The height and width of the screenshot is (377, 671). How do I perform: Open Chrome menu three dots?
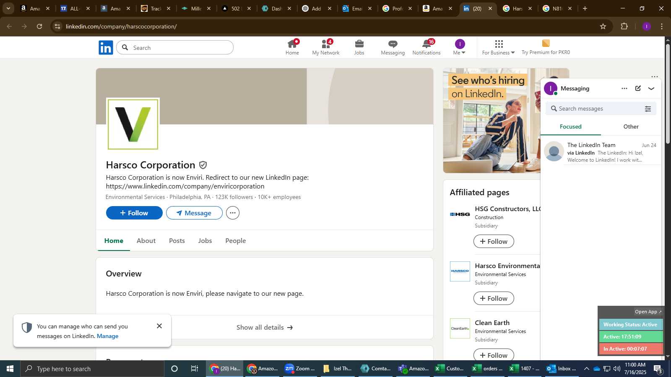point(662,26)
